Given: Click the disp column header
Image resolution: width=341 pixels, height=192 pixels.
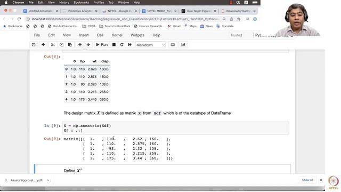Looking at the screenshot, I should coord(105,61).
